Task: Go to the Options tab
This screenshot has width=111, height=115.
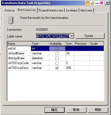Action: 86,10
